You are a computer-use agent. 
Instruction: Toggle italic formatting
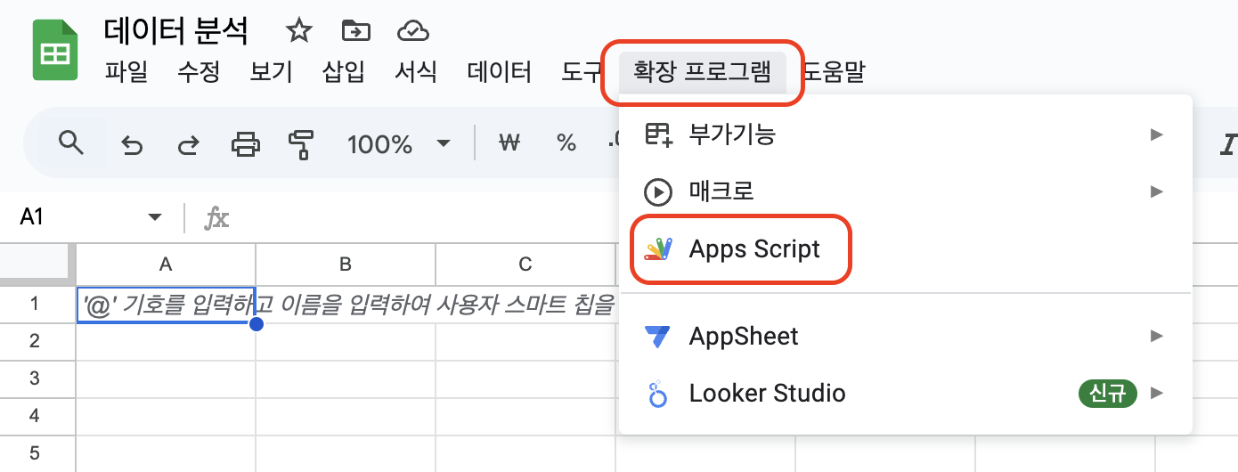(x=1230, y=144)
